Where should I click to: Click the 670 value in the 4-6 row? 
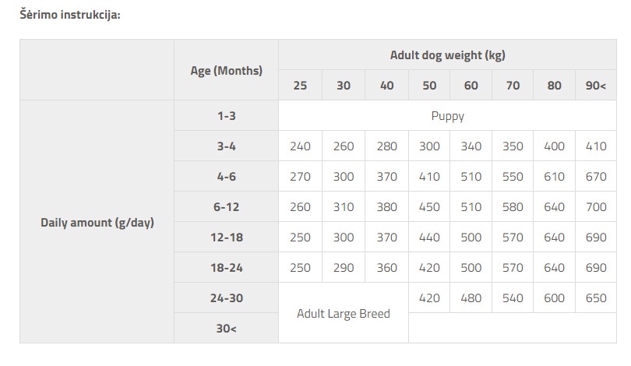point(596,177)
